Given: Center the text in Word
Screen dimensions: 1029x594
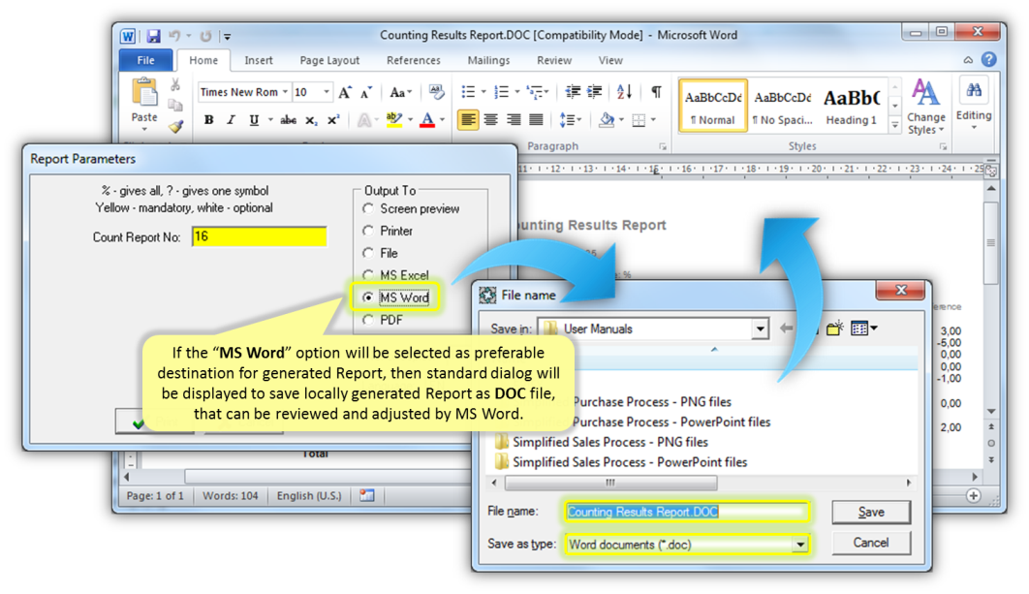Looking at the screenshot, I should (491, 120).
